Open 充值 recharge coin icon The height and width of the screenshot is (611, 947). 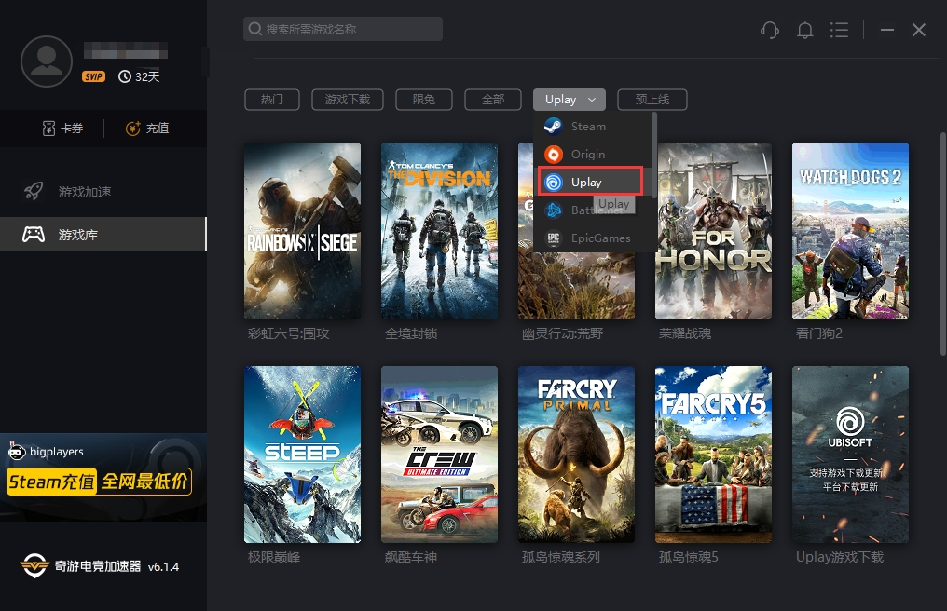(x=133, y=128)
